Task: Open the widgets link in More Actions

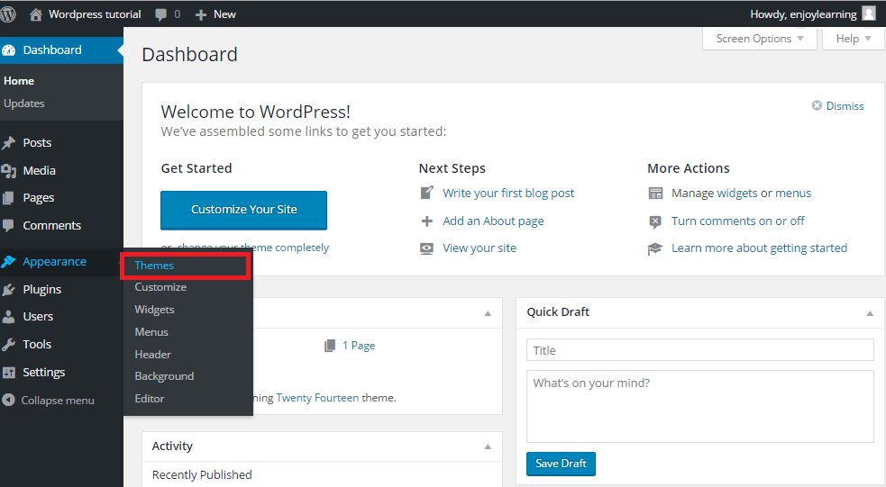Action: coord(736,194)
